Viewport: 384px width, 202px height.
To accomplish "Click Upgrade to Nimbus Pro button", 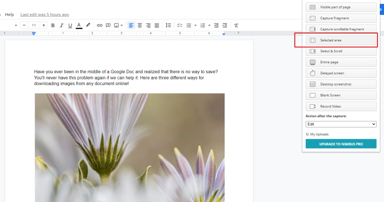I will tap(341, 144).
